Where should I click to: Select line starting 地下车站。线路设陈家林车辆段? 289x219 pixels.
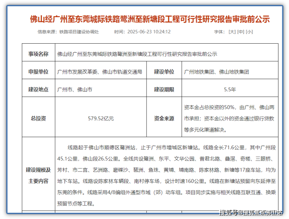[166, 181]
